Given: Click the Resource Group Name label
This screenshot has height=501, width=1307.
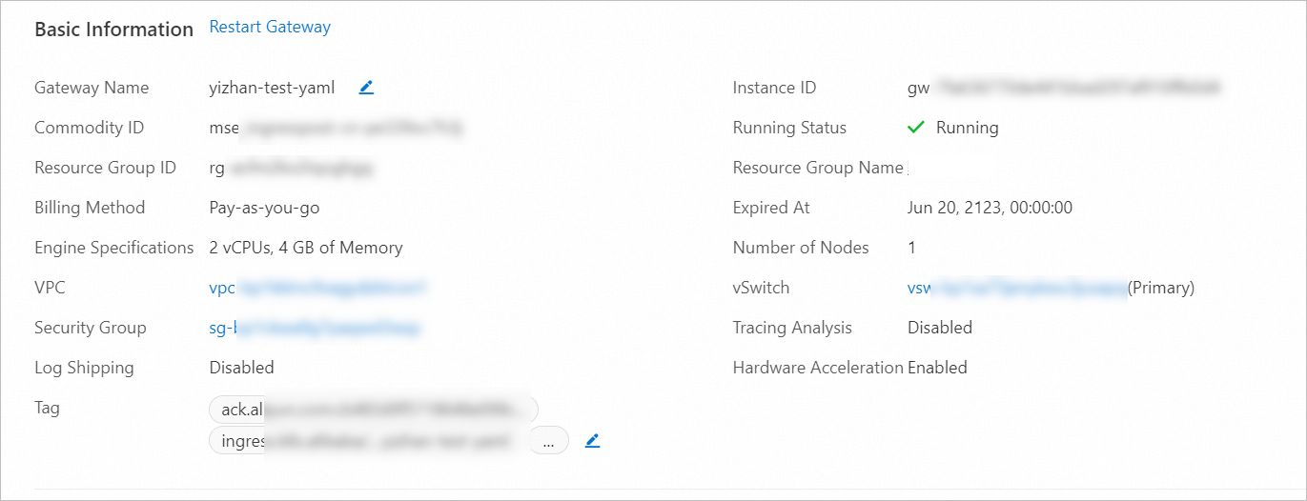Looking at the screenshot, I should pos(818,168).
